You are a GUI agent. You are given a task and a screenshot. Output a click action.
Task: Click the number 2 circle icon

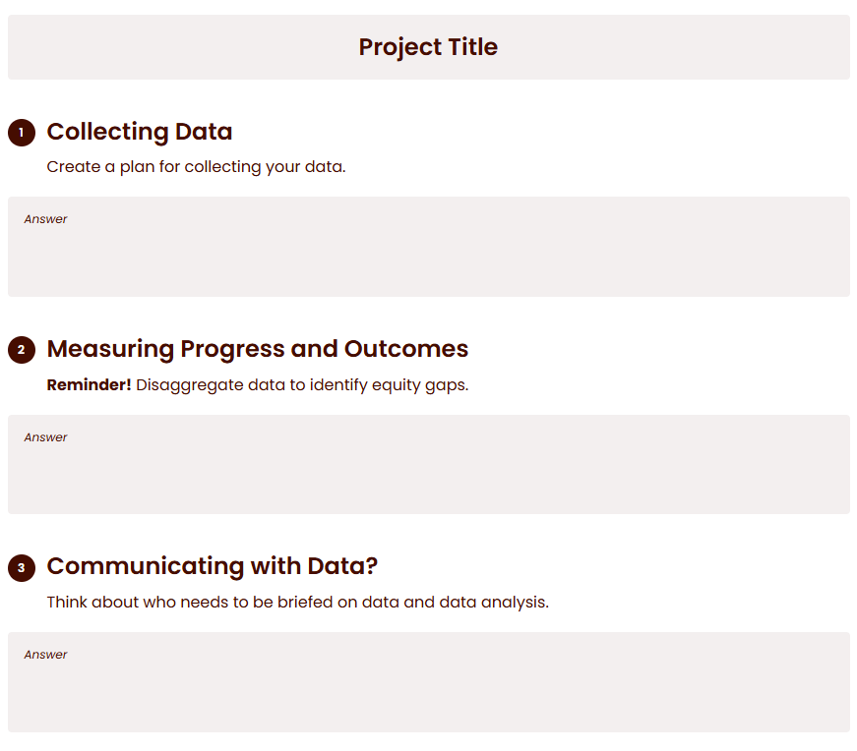pos(22,350)
